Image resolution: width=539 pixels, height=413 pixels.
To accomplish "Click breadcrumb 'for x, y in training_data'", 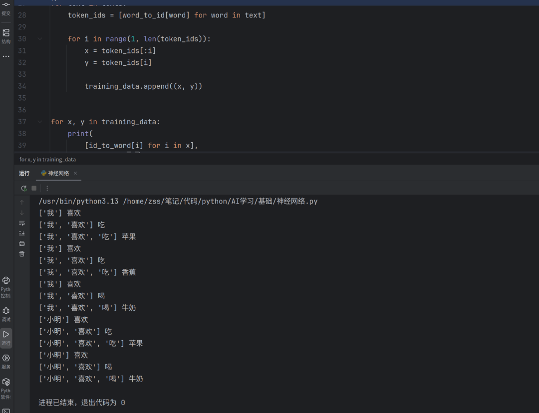I will [47, 160].
